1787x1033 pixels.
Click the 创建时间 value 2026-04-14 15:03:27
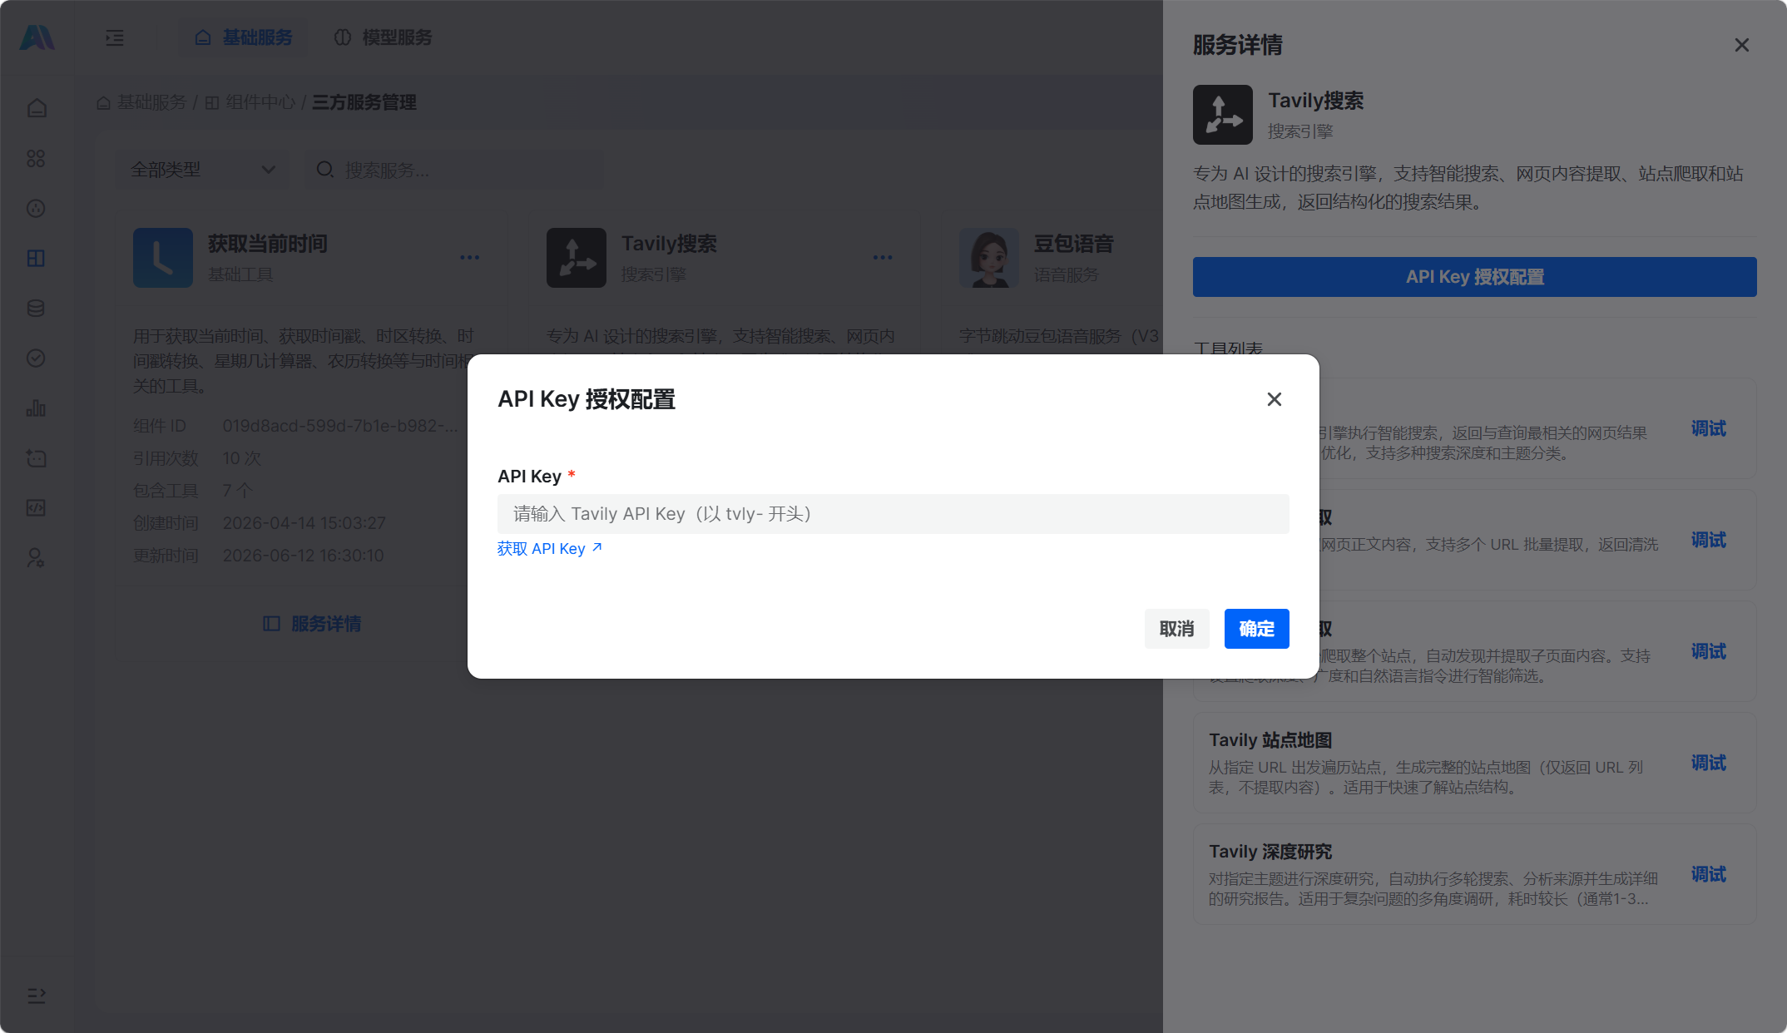[304, 523]
